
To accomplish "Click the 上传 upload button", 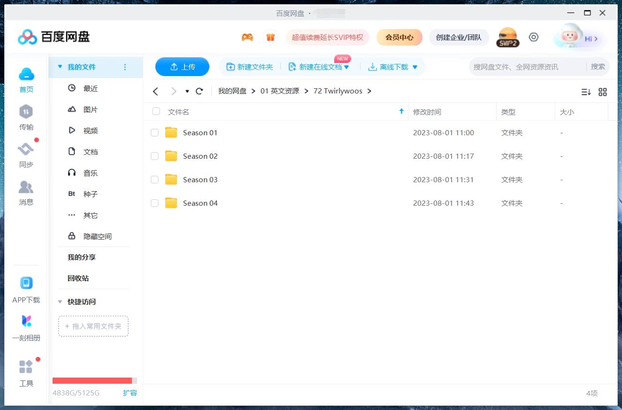I will [x=182, y=67].
